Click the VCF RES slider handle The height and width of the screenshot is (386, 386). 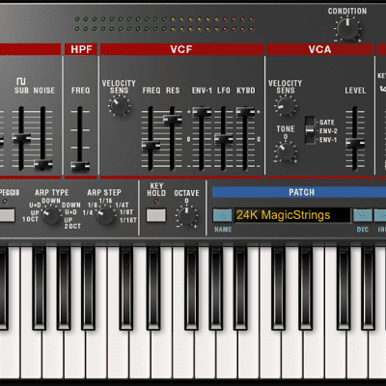tap(172, 120)
